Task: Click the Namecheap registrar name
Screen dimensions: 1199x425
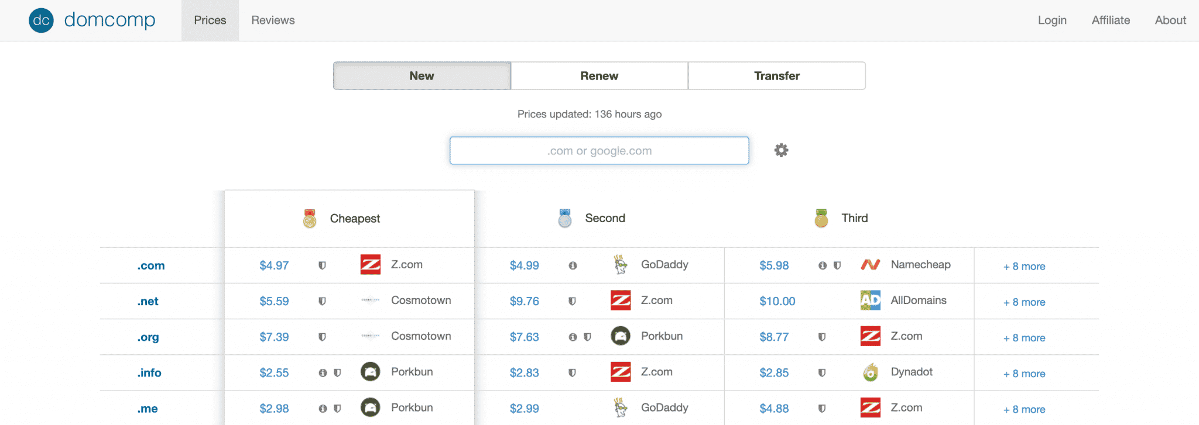Action: 920,265
